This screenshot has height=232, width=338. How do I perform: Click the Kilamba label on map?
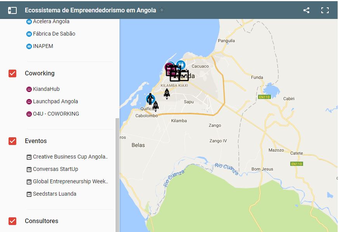pyautogui.click(x=179, y=121)
